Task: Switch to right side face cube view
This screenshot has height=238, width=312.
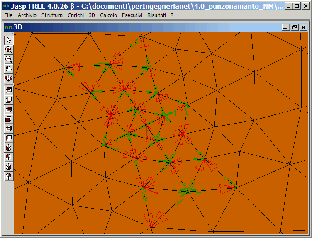Action: click(9, 129)
